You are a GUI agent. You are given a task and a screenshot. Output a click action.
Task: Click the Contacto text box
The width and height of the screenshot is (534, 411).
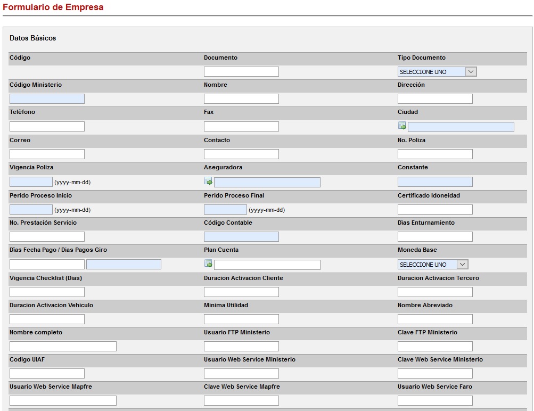point(241,154)
